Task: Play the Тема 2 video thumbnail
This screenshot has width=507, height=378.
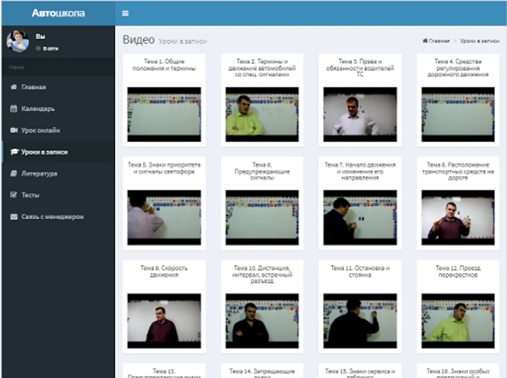Action: [x=262, y=114]
